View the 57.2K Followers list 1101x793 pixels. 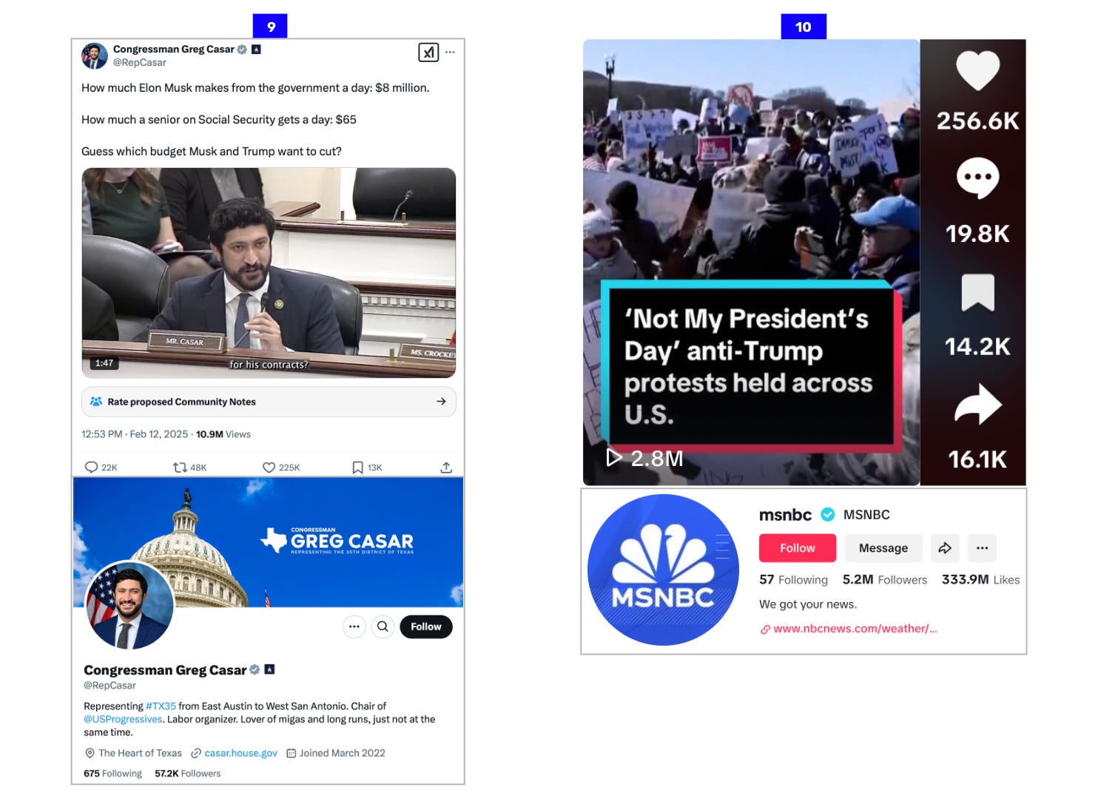click(188, 774)
